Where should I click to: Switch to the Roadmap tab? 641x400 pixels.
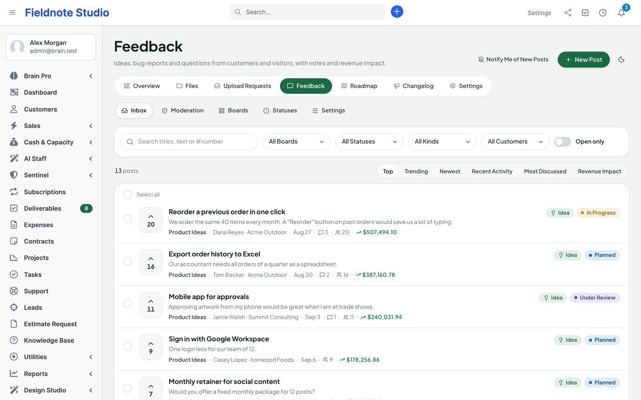(x=359, y=86)
